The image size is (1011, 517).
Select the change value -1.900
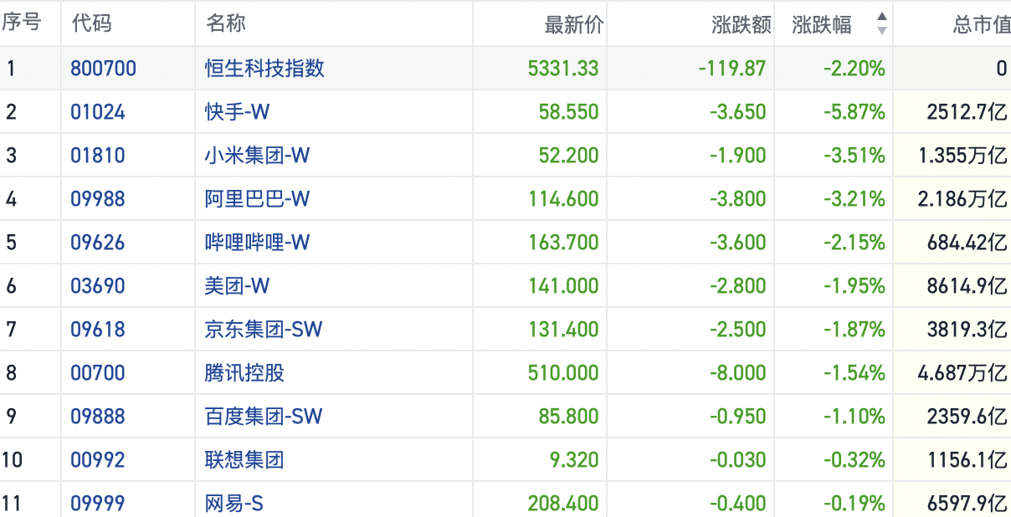point(737,155)
